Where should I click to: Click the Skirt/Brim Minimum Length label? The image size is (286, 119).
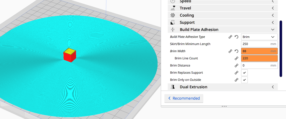(x=190, y=44)
